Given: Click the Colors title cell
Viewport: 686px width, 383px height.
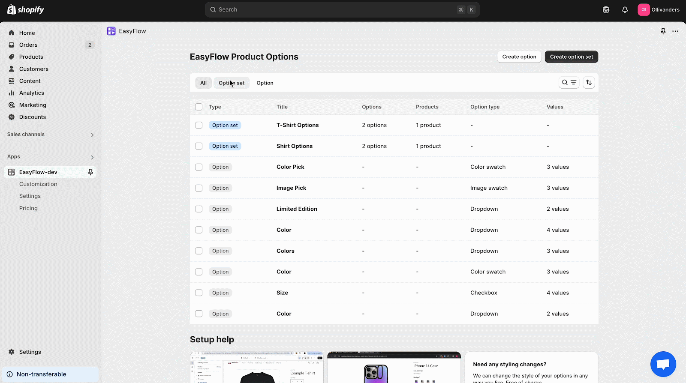Looking at the screenshot, I should coord(286,251).
